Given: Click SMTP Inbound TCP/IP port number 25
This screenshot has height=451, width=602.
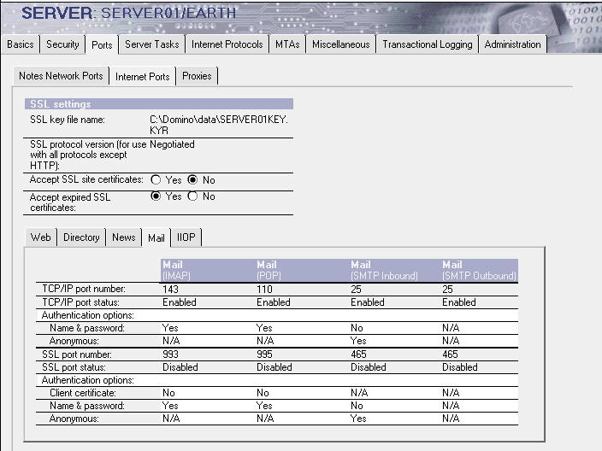Looking at the screenshot, I should [356, 290].
